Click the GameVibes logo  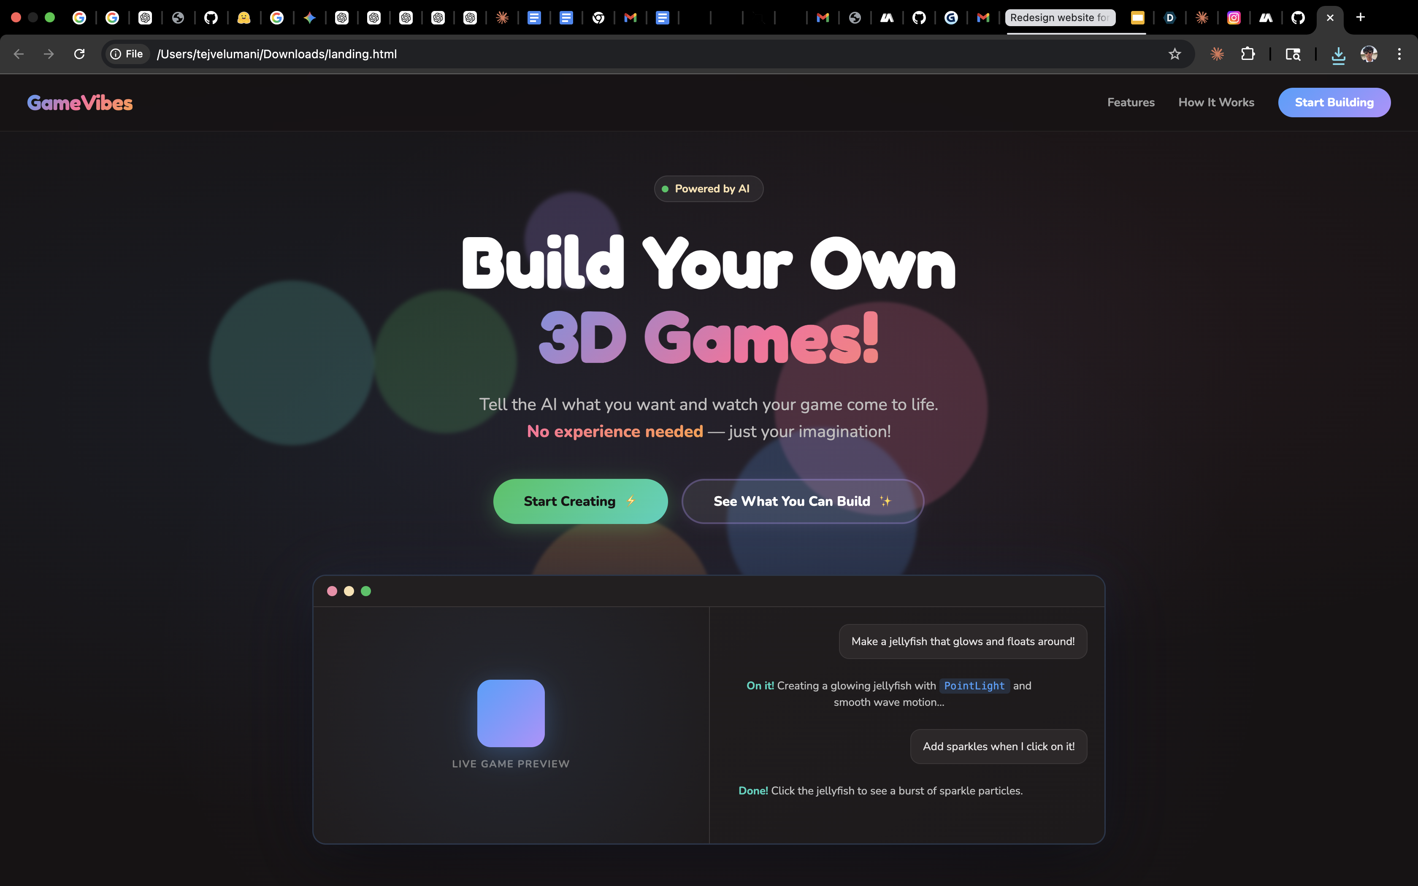[x=80, y=103]
